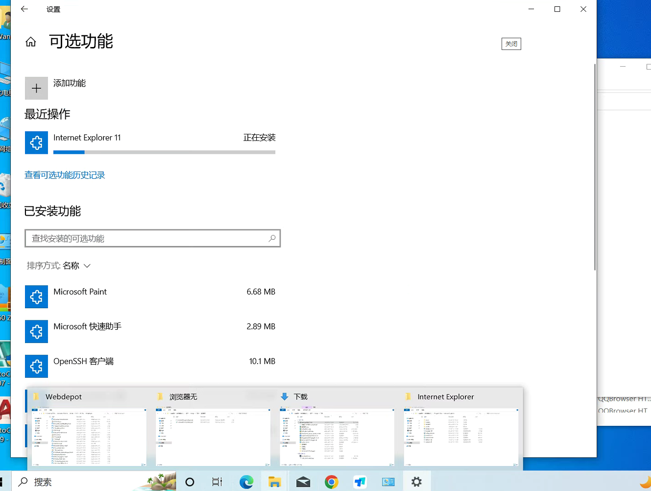Click the Settings gear on the taskbar
The image size is (651, 491).
pos(416,482)
